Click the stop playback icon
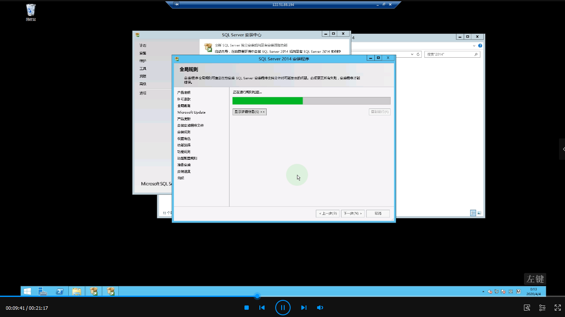Screen dimensions: 565x317 coord(247,308)
